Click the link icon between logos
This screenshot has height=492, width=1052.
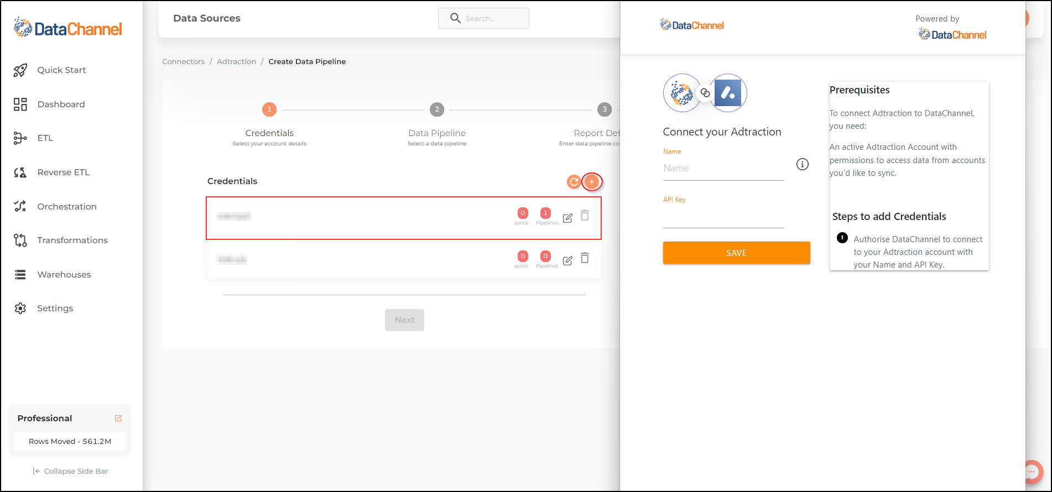click(705, 93)
